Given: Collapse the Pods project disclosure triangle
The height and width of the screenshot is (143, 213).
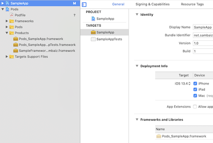Looking at the screenshot, I should point(3,9).
